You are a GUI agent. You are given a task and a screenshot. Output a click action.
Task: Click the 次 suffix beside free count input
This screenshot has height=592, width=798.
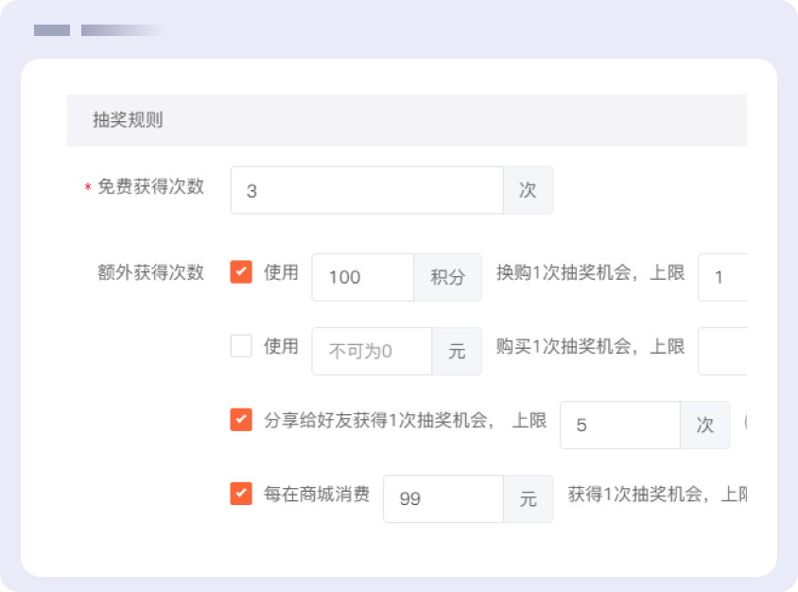pos(528,190)
